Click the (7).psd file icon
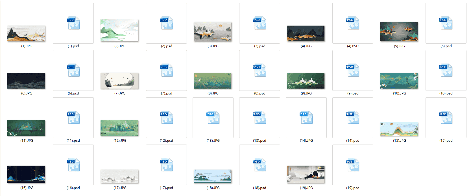 [x=166, y=70]
